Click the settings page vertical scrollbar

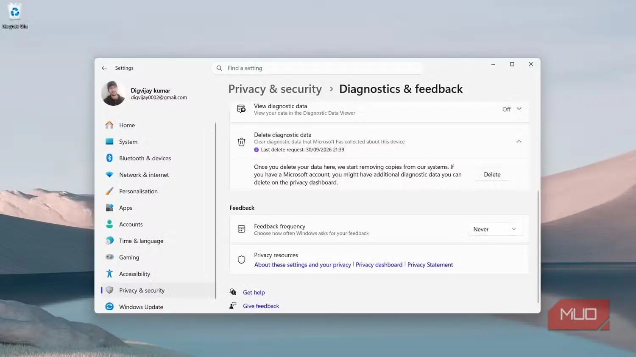click(538, 247)
